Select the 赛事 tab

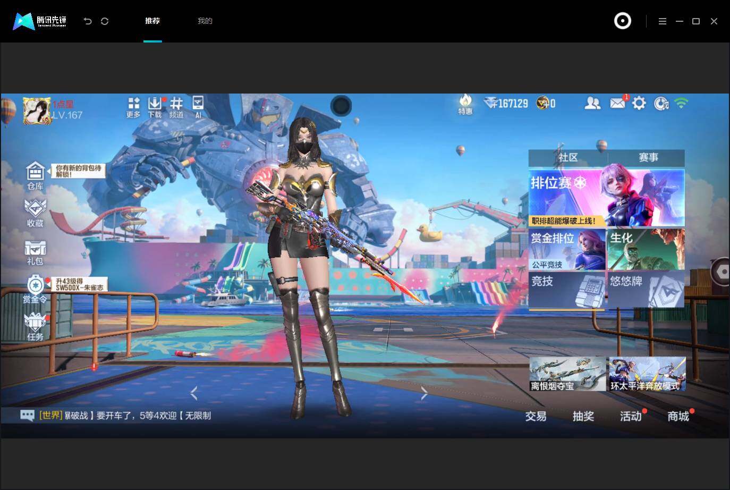(648, 157)
